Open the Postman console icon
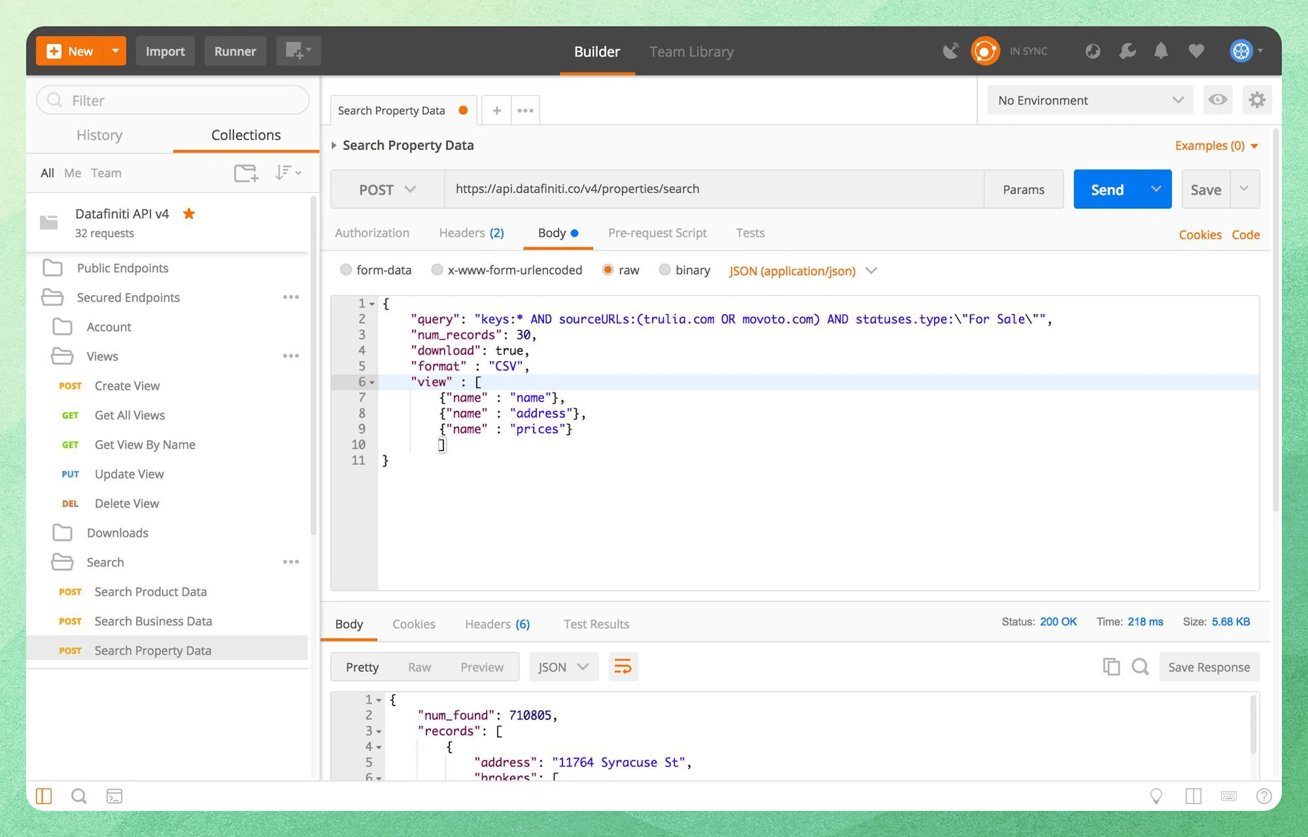Screen dimensions: 1308x837 (x=114, y=796)
